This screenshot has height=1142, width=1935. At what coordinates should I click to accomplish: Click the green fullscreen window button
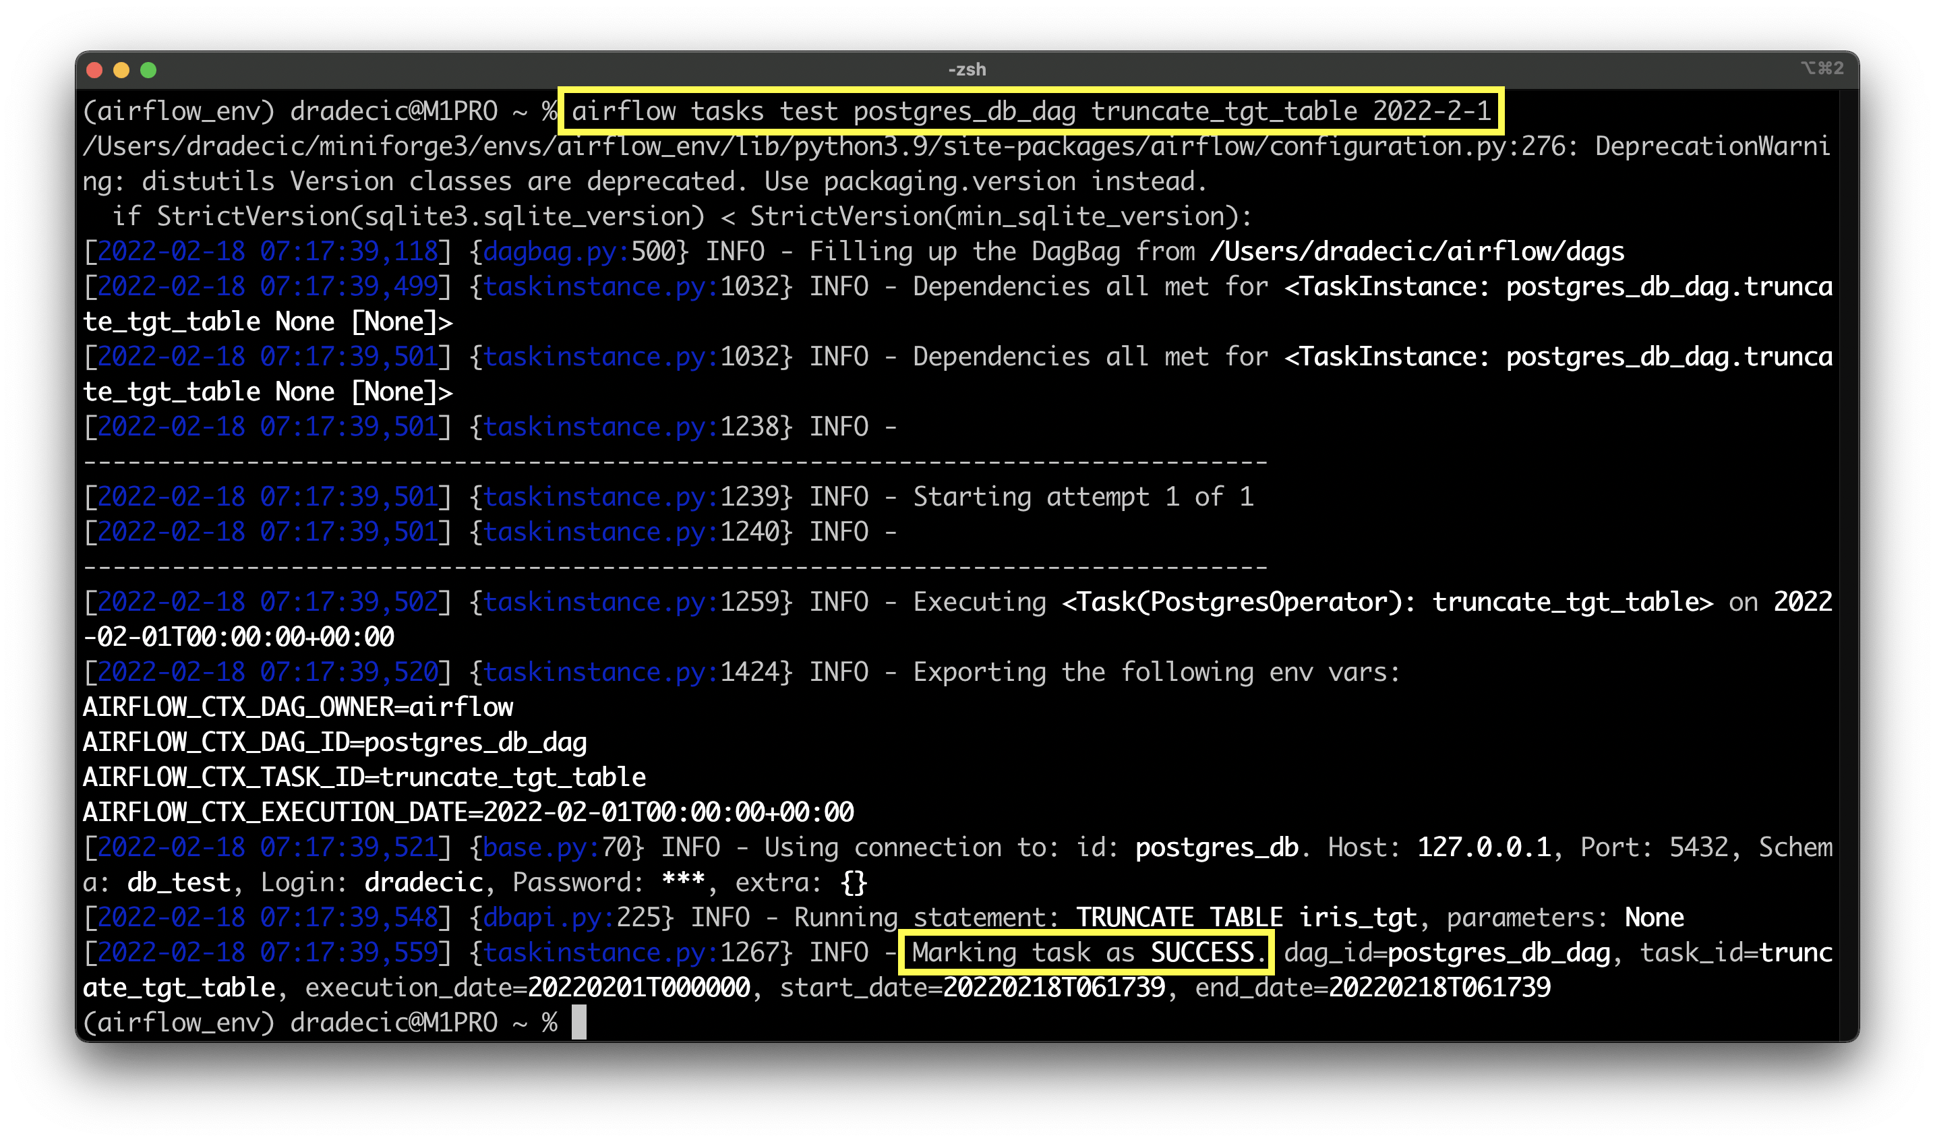point(148,70)
